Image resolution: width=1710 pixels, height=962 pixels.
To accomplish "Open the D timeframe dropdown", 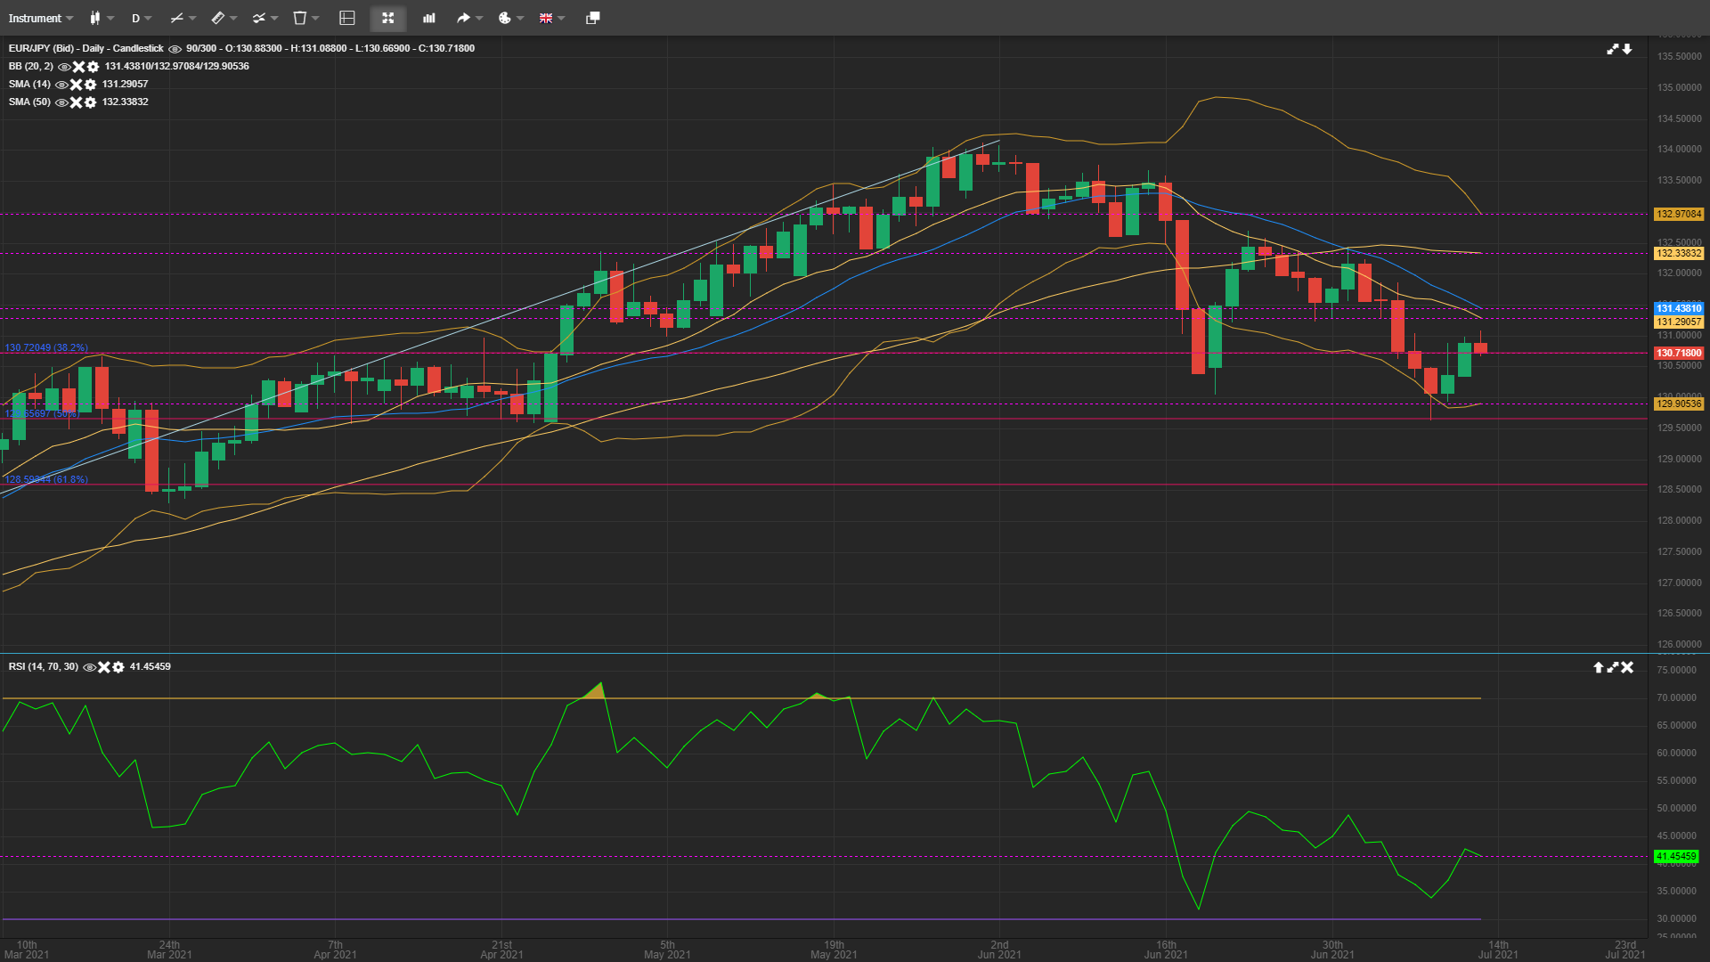I will tap(142, 18).
